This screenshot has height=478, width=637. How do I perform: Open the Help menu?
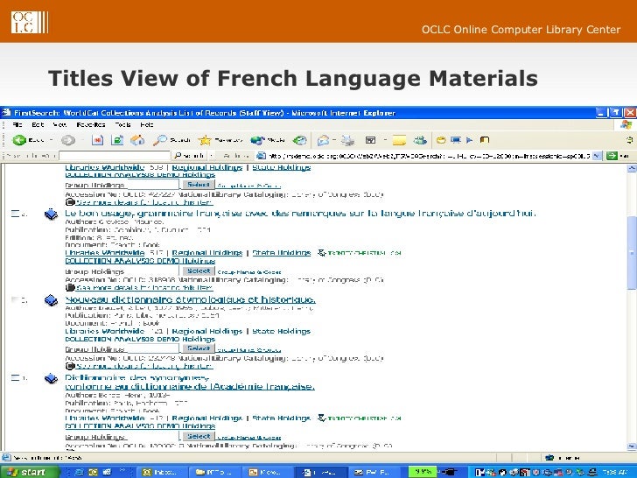[x=147, y=124]
